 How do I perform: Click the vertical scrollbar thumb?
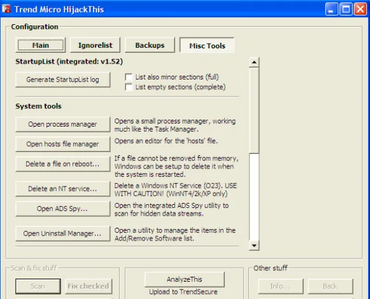(254, 110)
